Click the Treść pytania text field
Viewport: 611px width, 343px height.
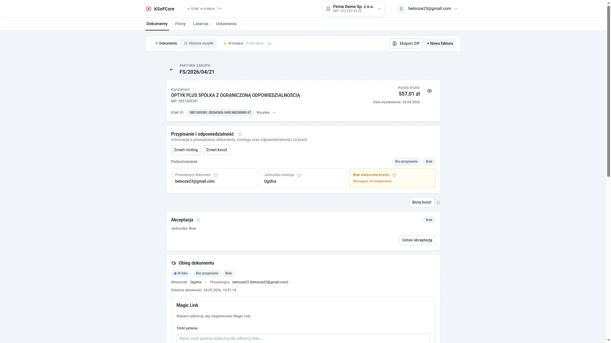pyautogui.click(x=303, y=339)
